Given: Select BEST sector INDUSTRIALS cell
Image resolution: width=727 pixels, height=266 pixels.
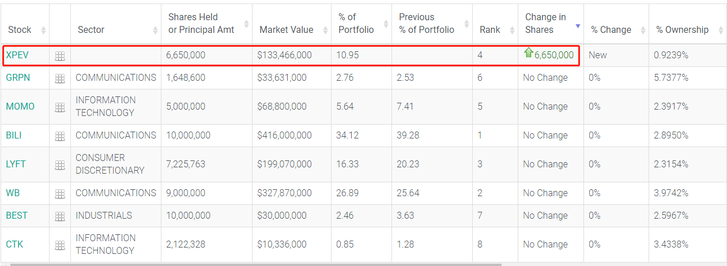Looking at the screenshot, I should (104, 215).
